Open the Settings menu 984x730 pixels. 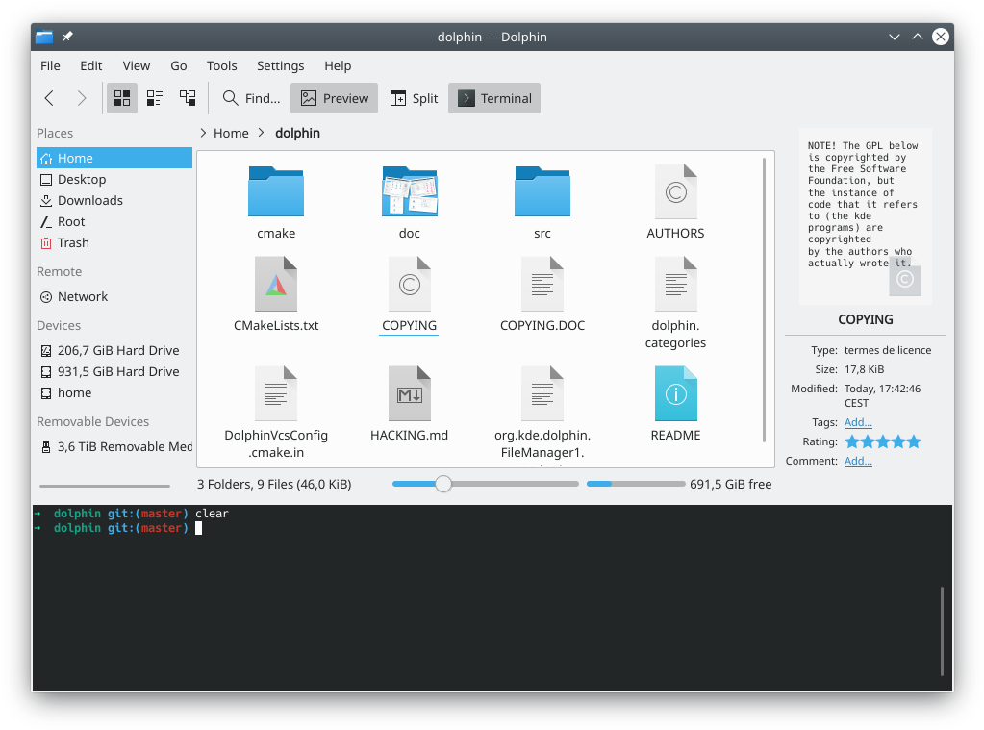[x=281, y=66]
